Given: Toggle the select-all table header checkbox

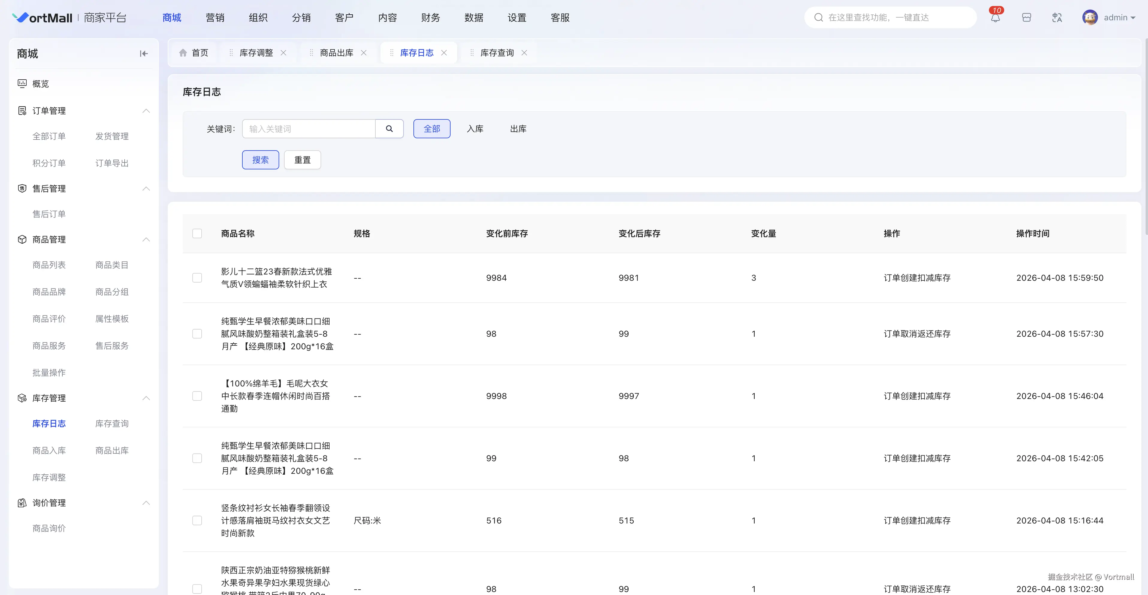Looking at the screenshot, I should click(197, 234).
